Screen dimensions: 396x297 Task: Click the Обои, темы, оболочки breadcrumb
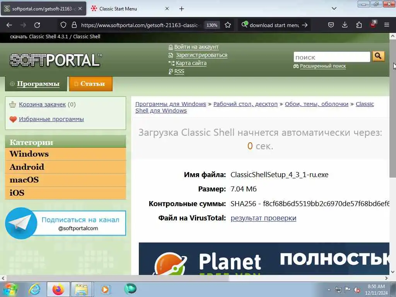316,104
